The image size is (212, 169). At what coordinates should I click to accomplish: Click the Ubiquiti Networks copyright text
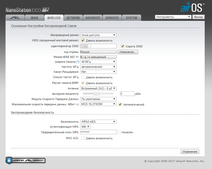point(174,161)
